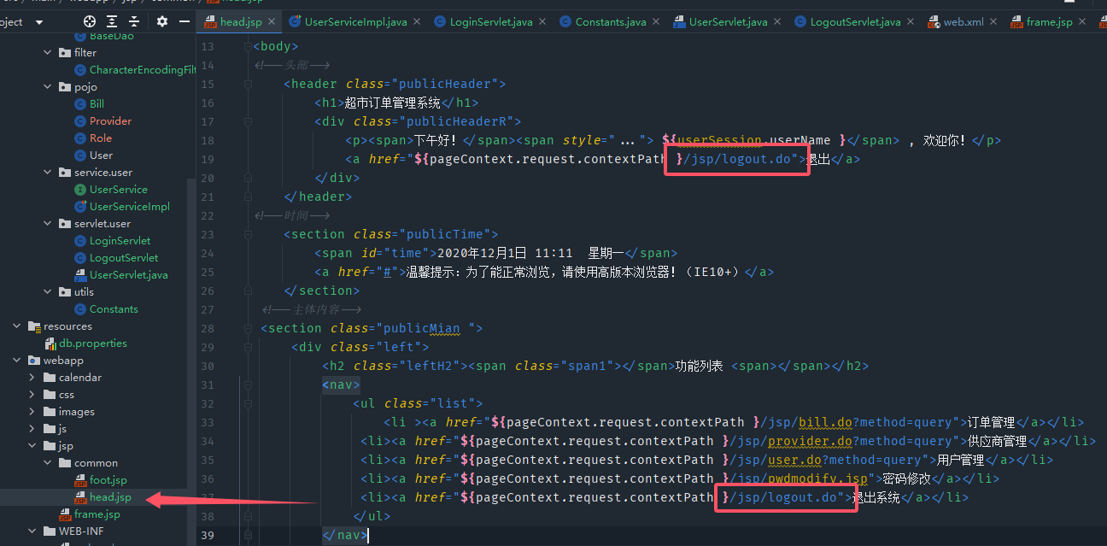The image size is (1107, 546).
Task: Switch to the frame.jsp tab
Action: 1049,22
